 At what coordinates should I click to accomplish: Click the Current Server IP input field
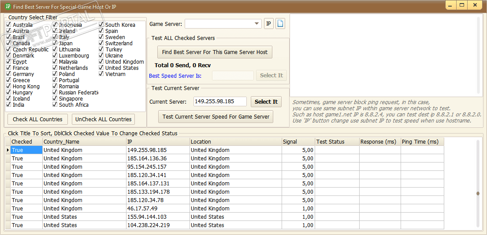[220, 101]
